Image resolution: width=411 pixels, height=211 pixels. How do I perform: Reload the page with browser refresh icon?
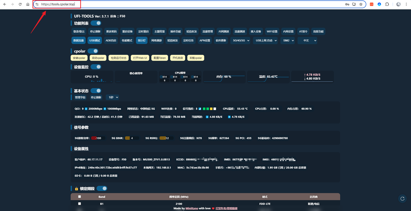[x=20, y=4]
